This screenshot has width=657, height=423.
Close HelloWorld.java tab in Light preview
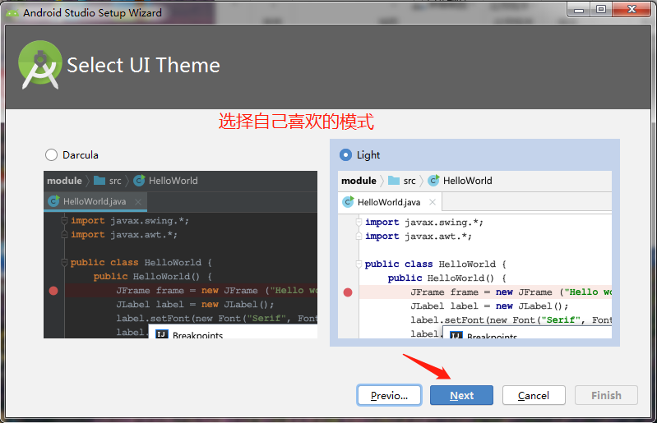pyautogui.click(x=433, y=202)
